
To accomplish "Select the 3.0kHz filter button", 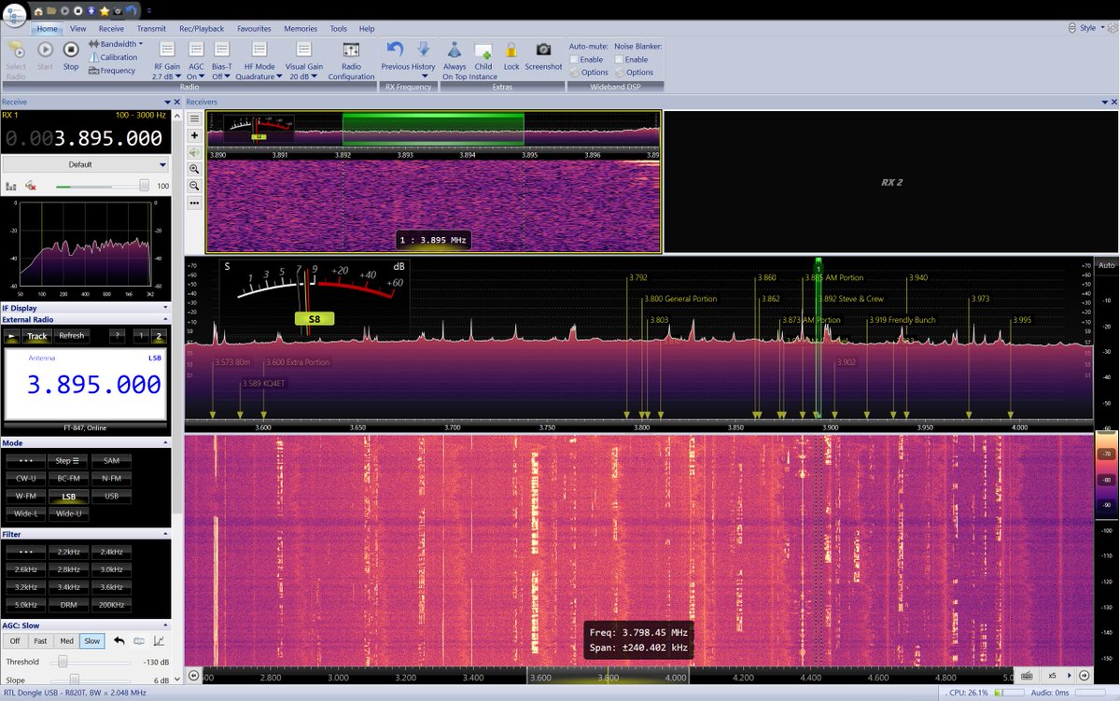I will pos(111,569).
